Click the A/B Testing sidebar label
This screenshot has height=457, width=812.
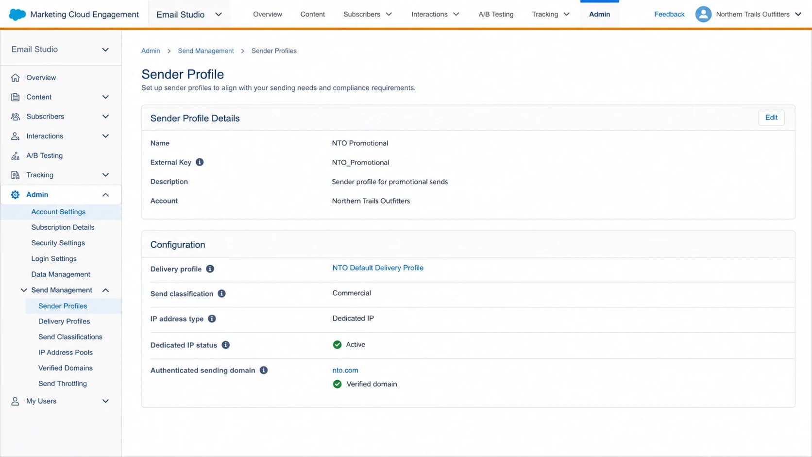(44, 155)
